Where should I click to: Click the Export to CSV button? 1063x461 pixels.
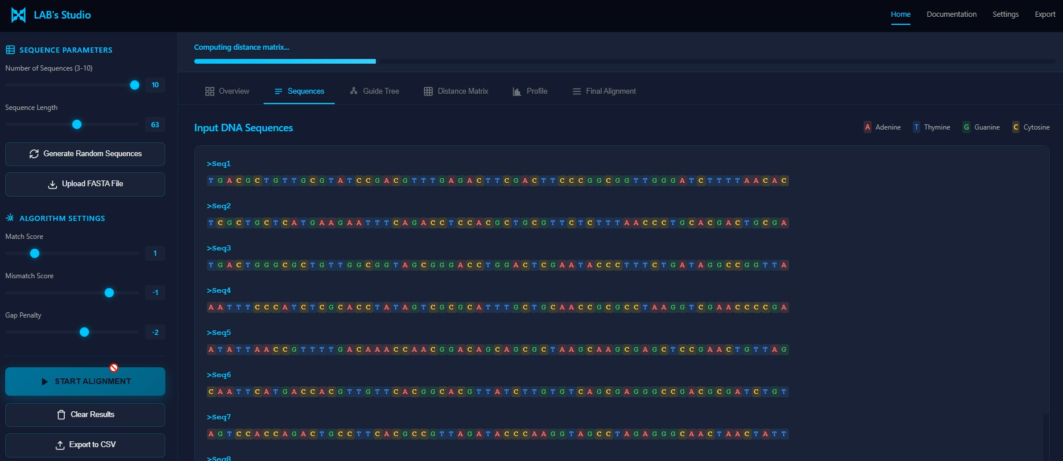coord(85,445)
